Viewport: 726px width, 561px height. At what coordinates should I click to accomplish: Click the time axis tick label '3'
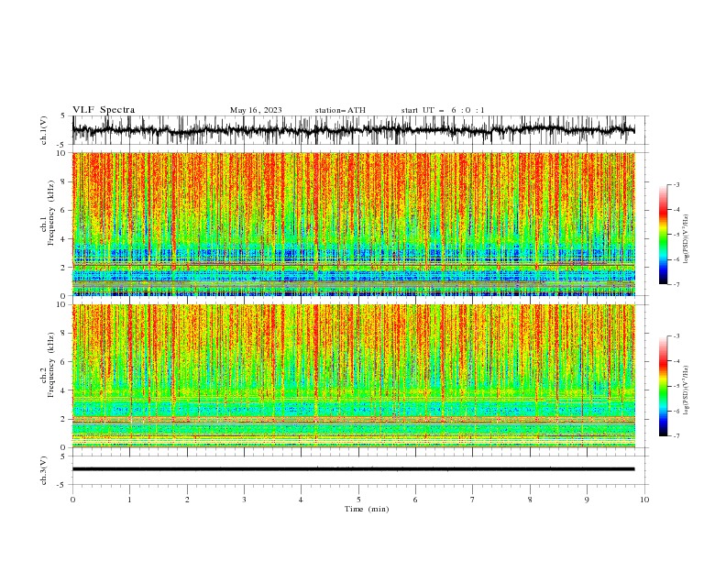point(244,500)
